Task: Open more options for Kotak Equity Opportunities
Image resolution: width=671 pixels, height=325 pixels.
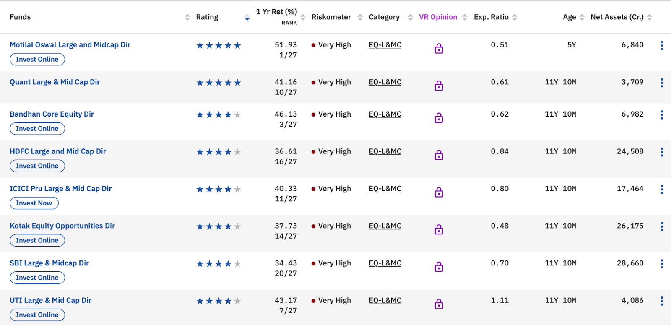Action: coord(662,226)
